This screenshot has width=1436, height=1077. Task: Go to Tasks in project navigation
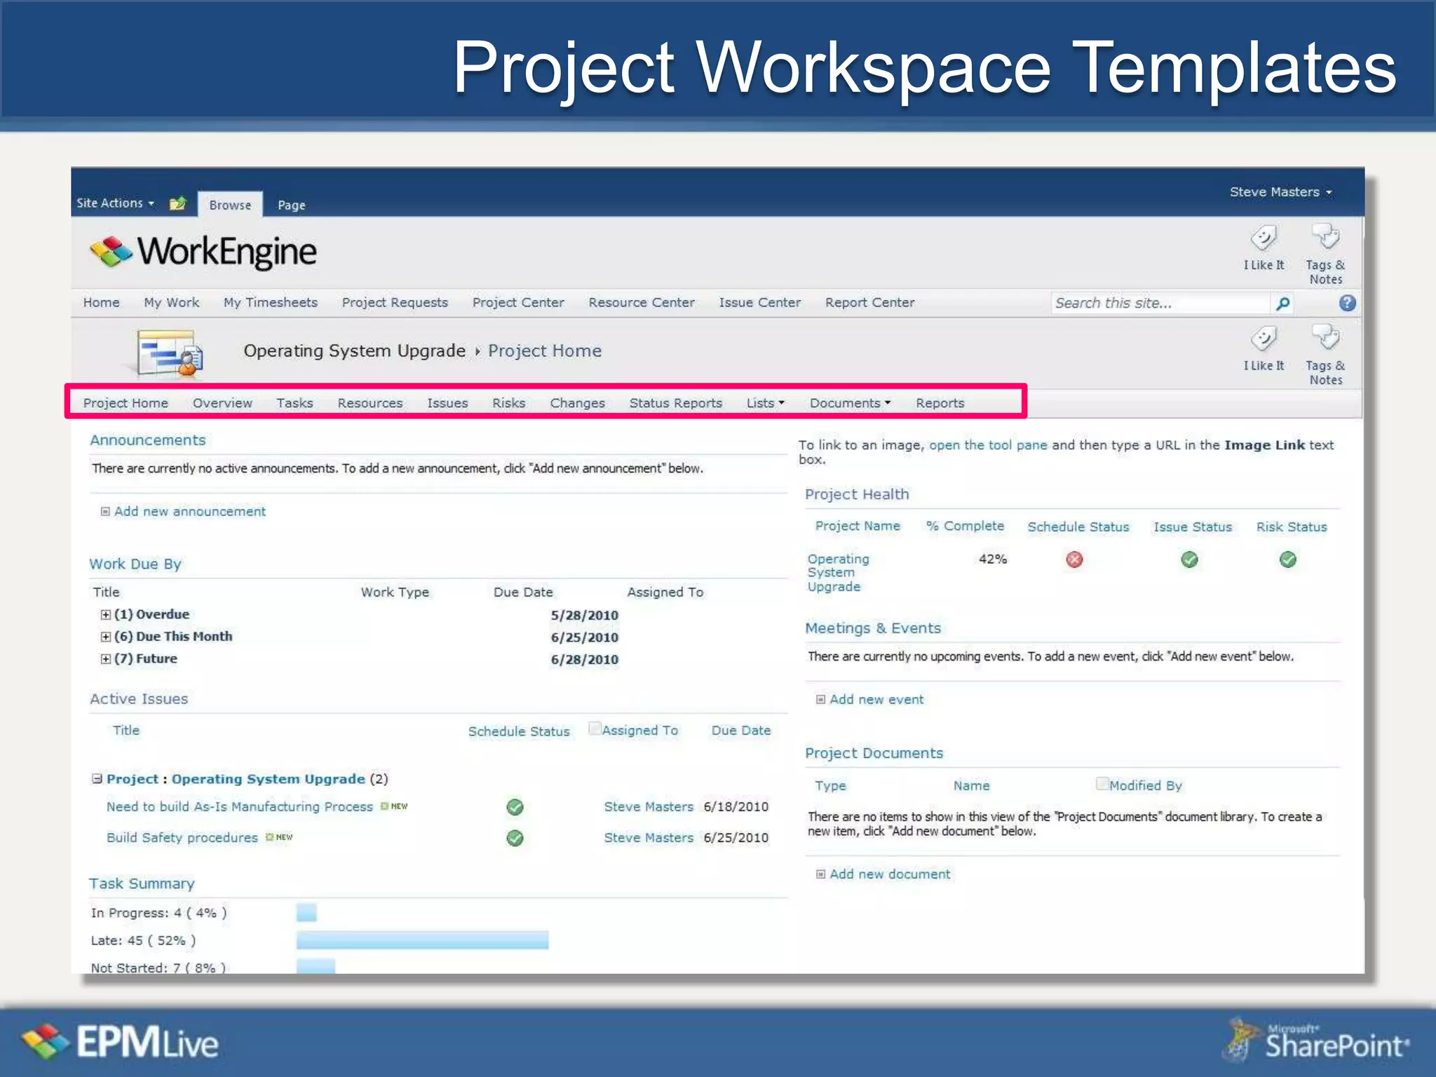tap(294, 403)
